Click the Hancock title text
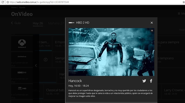The image size is (185, 103). (x=75, y=81)
